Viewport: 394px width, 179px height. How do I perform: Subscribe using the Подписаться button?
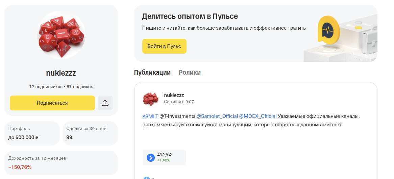click(x=52, y=103)
